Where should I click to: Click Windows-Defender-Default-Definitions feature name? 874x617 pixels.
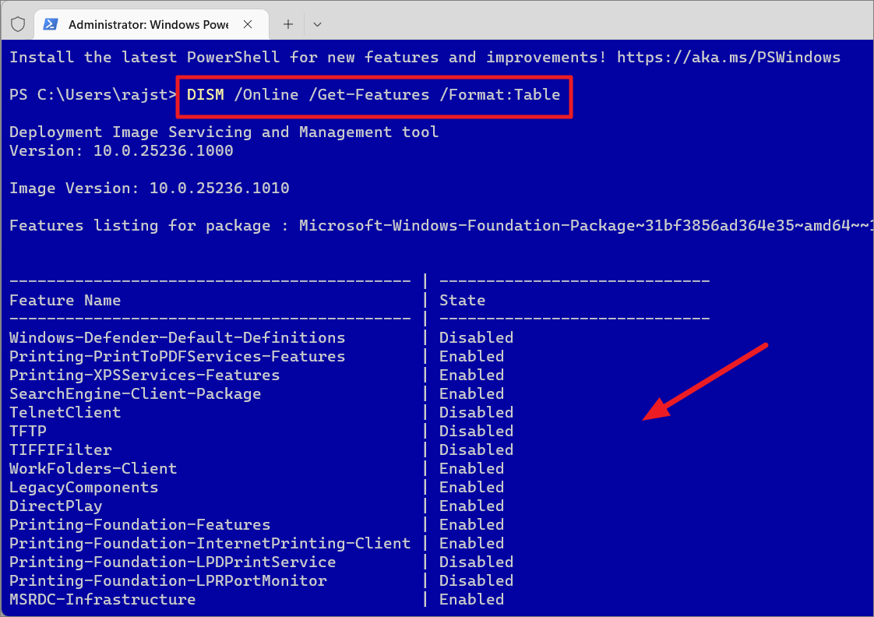coord(177,337)
